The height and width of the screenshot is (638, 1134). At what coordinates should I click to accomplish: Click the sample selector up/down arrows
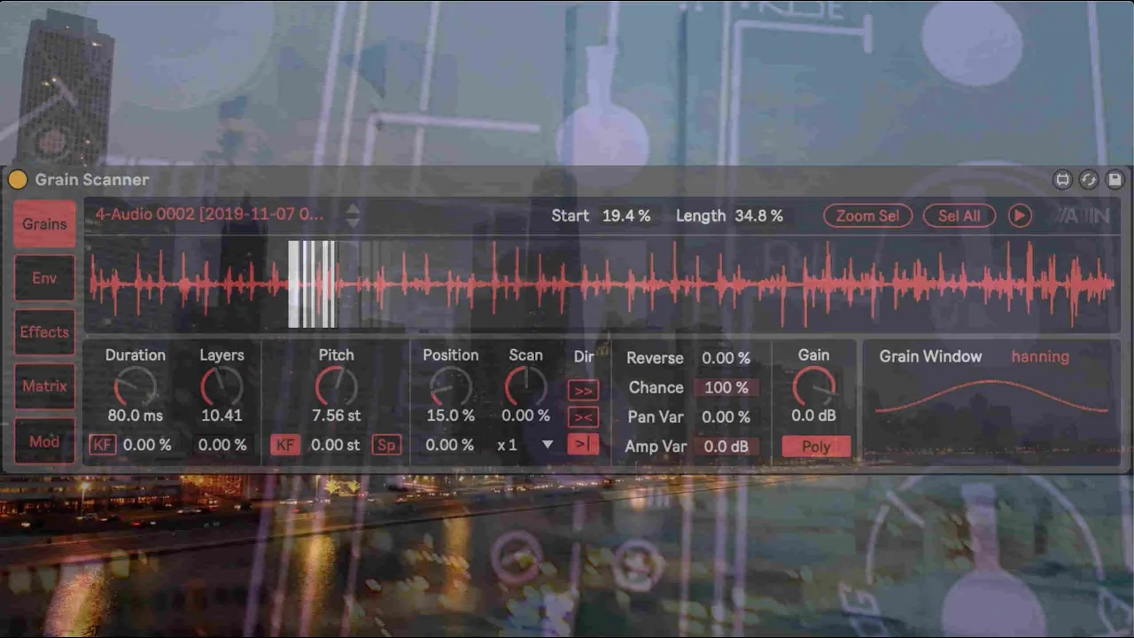tap(353, 215)
